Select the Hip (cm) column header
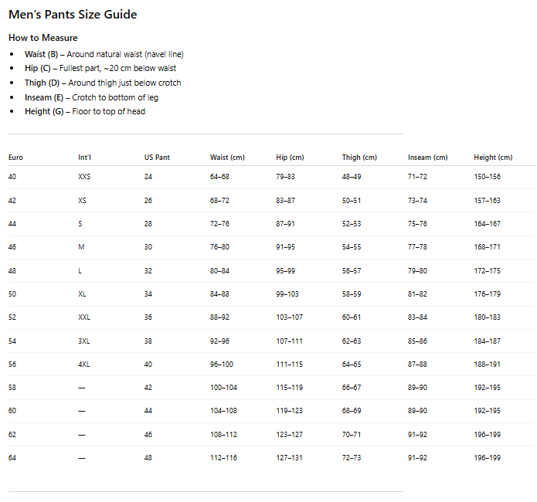537x502 pixels. (290, 158)
